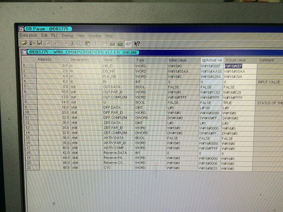Open the Debug menu
The image size is (283, 212).
click(x=68, y=36)
